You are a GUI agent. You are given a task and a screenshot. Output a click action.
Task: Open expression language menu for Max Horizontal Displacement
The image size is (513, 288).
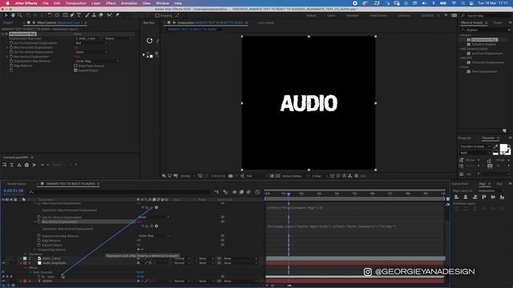click(156, 207)
